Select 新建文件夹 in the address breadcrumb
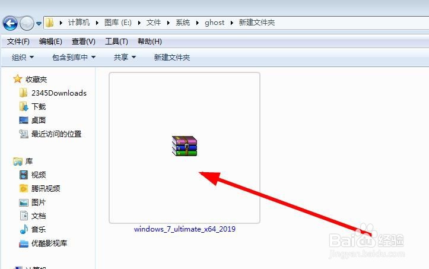The height and width of the screenshot is (269, 429). pos(257,23)
